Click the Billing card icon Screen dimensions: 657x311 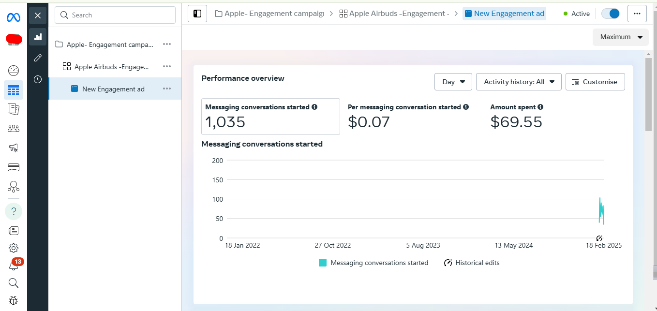tap(14, 167)
